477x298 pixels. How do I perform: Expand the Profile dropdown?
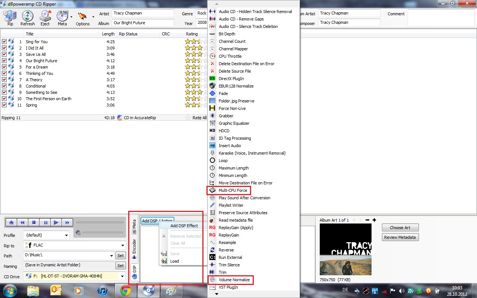[x=47, y=235]
